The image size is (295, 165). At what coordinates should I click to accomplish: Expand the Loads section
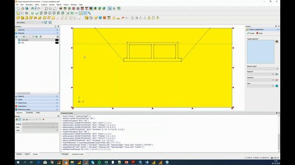coord(37,99)
